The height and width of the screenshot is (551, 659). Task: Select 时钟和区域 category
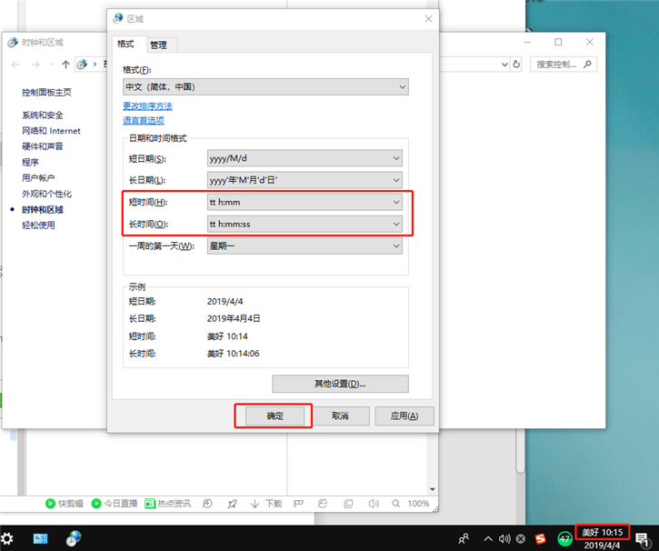pos(43,209)
